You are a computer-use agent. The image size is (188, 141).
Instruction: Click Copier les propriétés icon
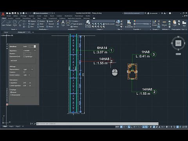tap(129, 23)
